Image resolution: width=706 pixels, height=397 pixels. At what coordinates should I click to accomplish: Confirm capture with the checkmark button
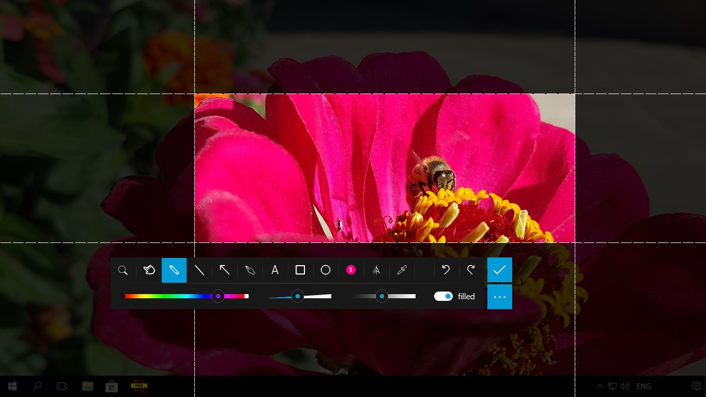[x=500, y=270]
